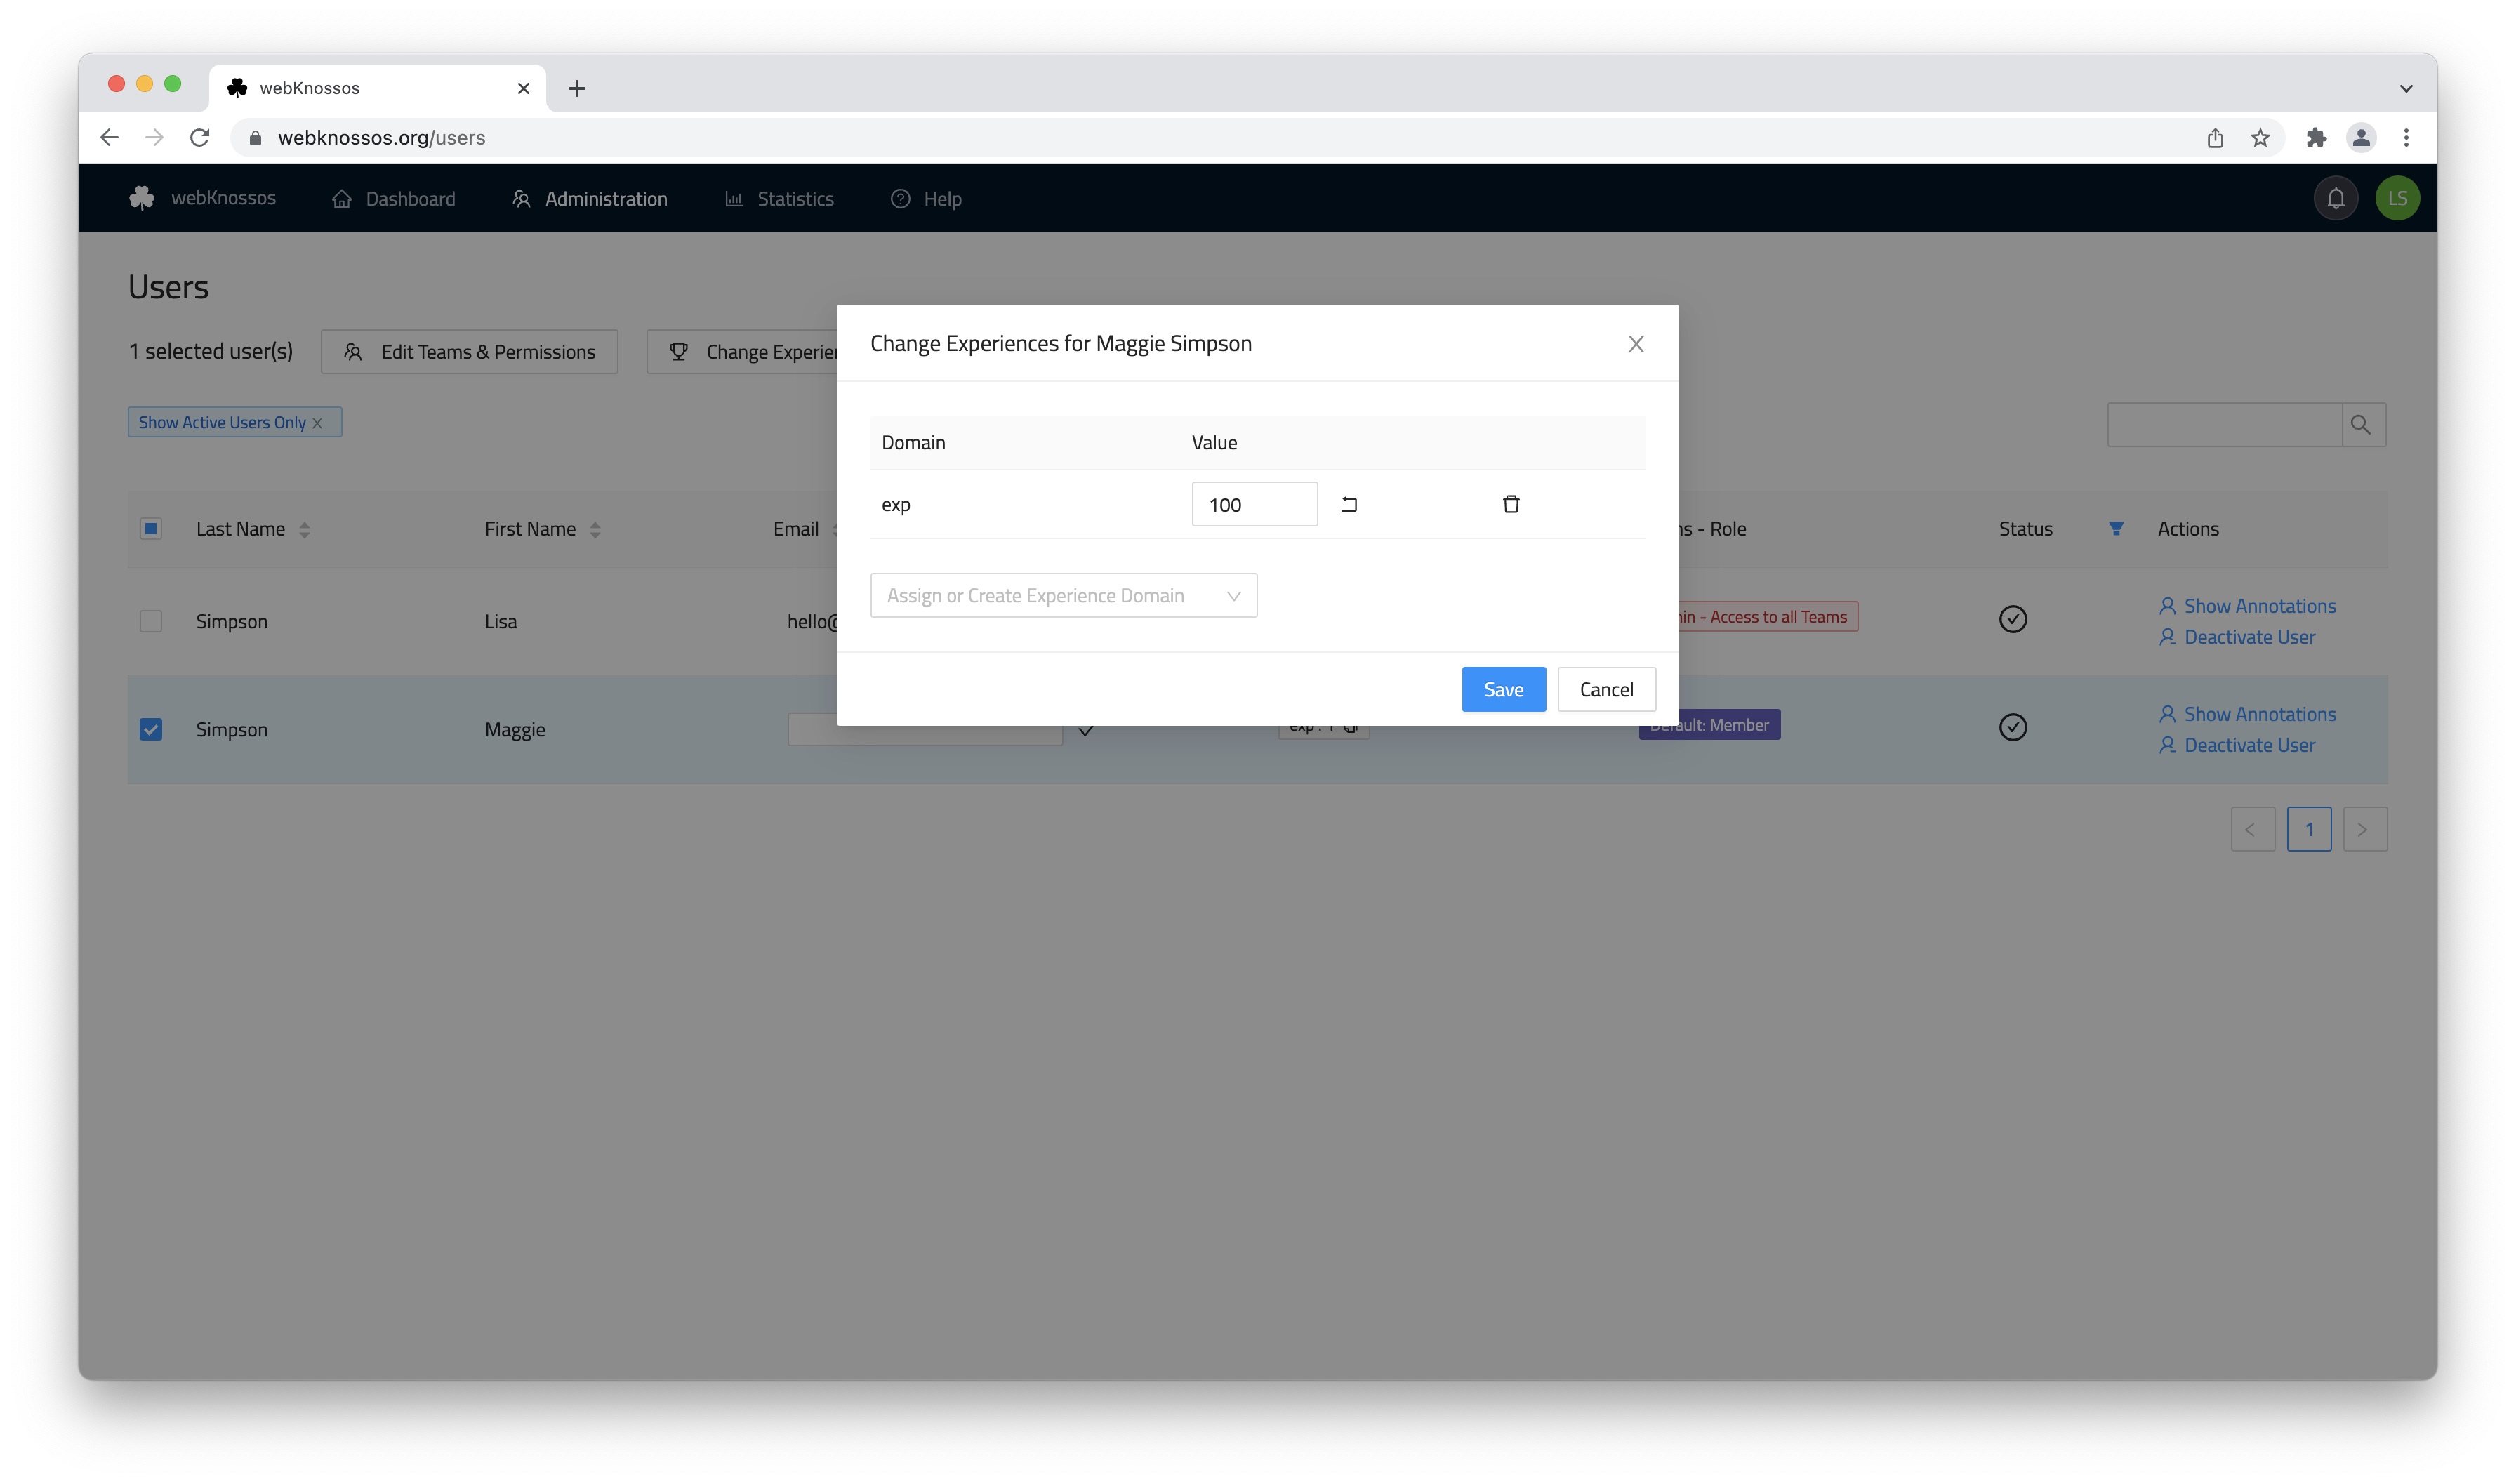Remove Show Active Users Only filter tag
This screenshot has width=2516, height=1484.
point(317,423)
